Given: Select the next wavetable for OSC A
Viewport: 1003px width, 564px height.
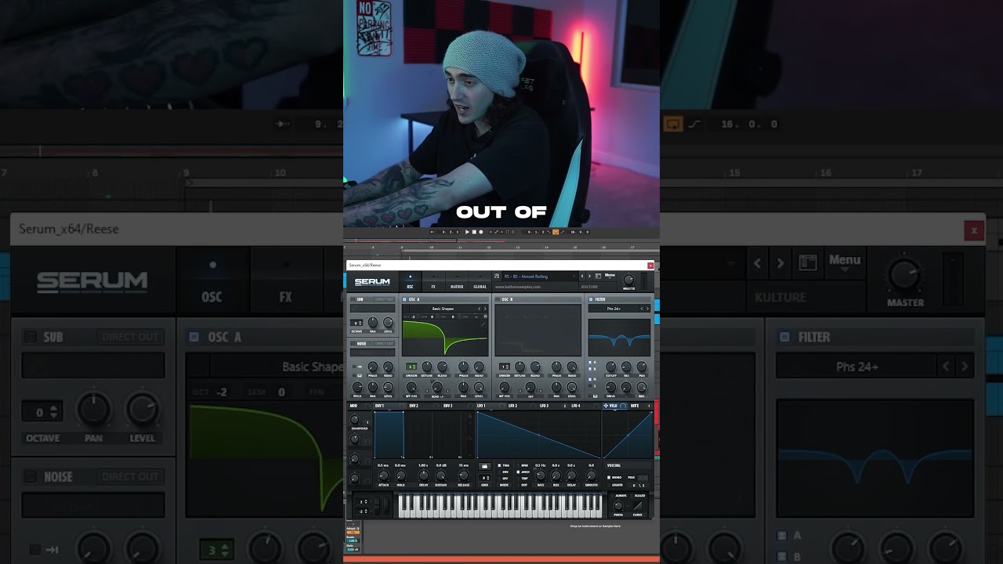Looking at the screenshot, I should pyautogui.click(x=485, y=309).
